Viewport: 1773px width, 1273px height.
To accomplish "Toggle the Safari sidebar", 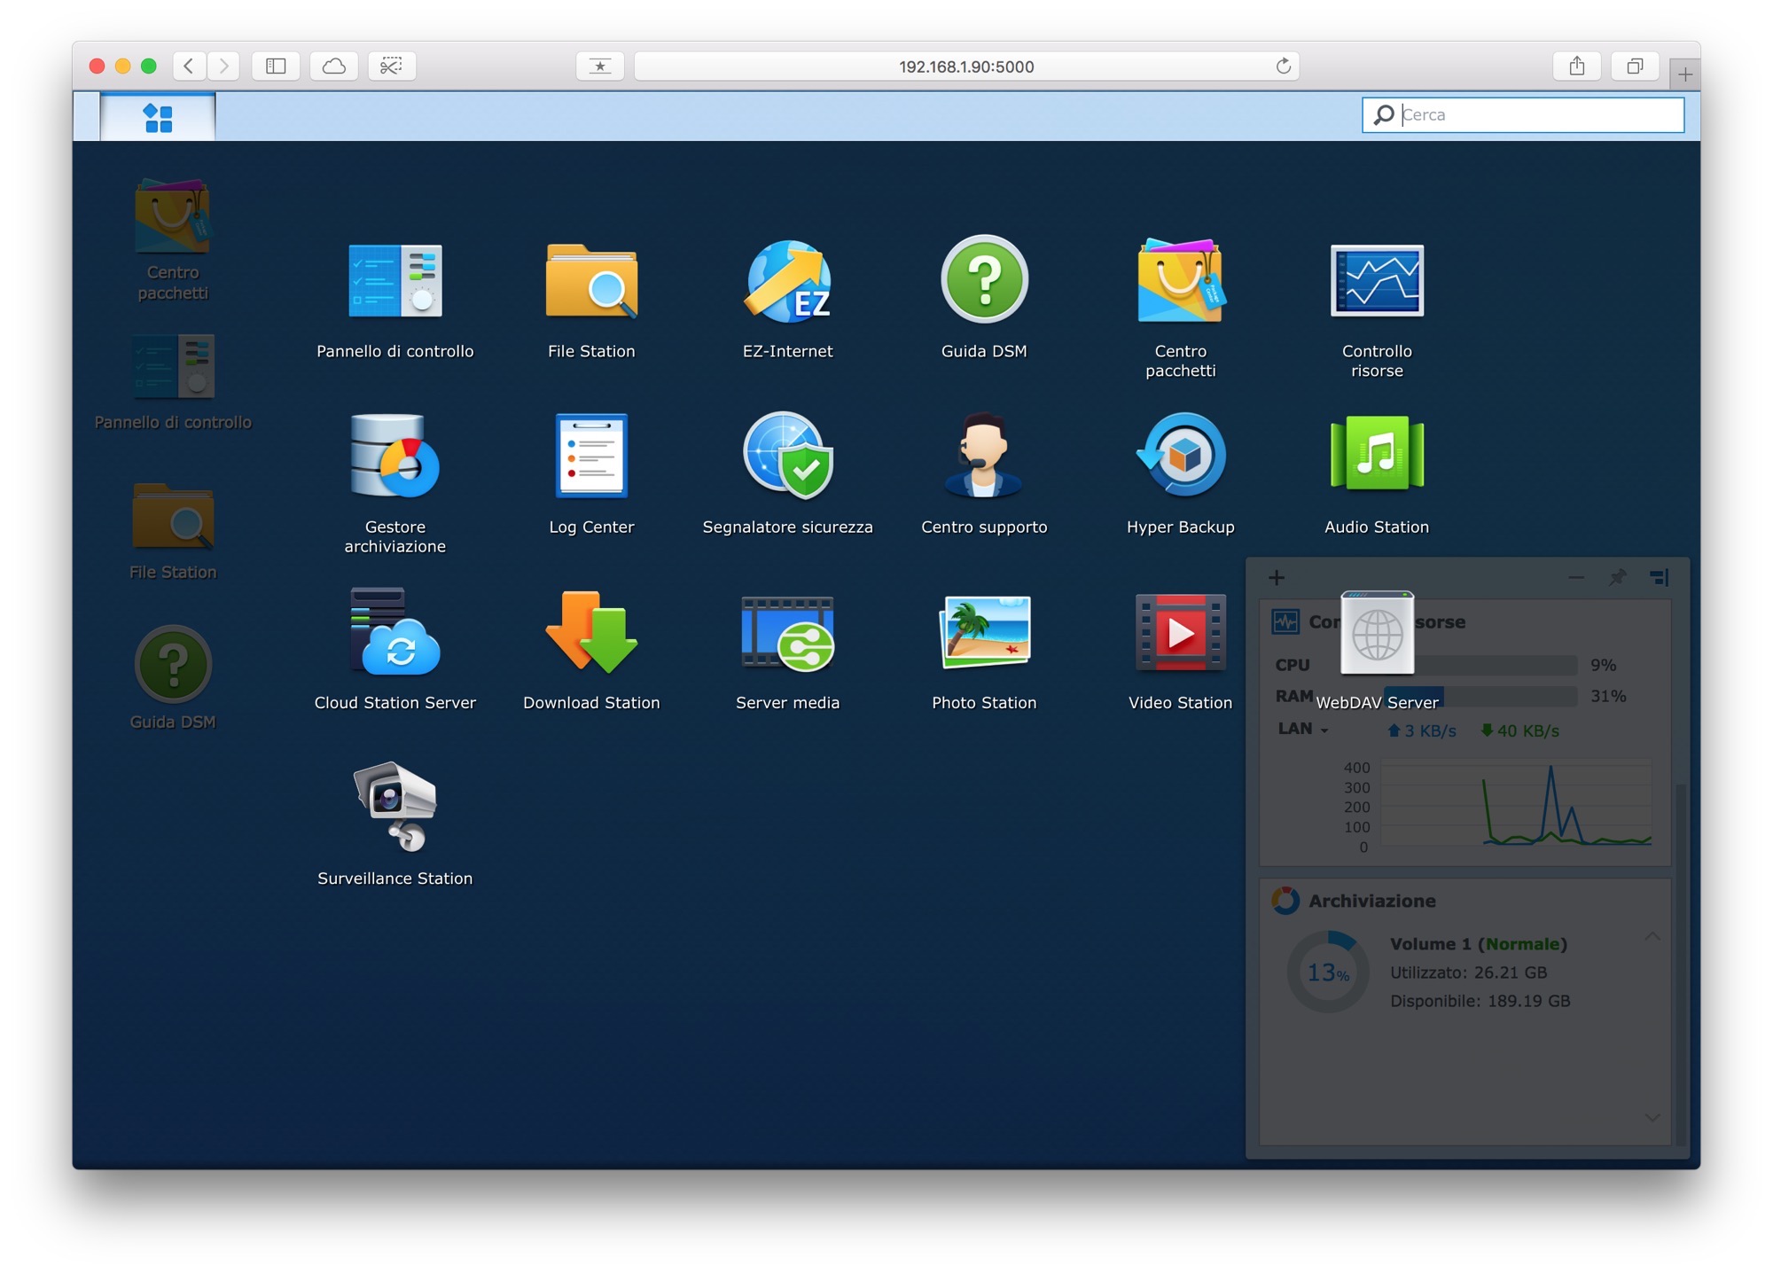I will click(276, 66).
